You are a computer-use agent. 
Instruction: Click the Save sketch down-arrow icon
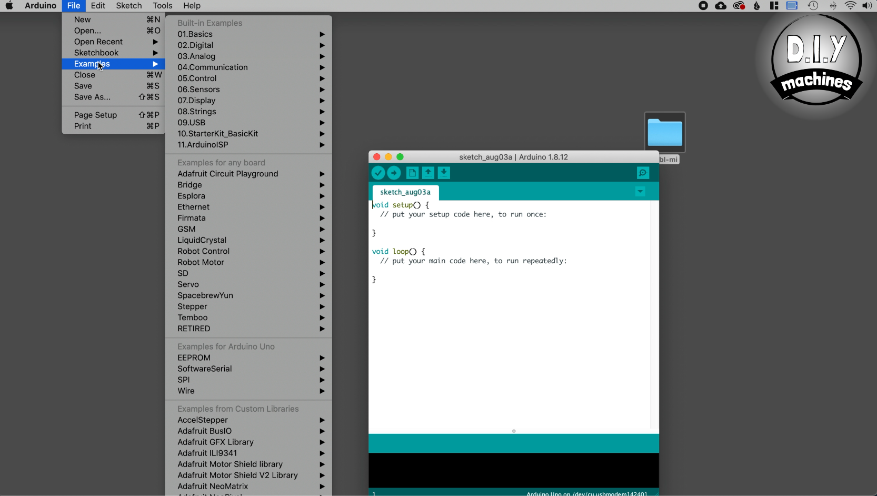tap(444, 173)
